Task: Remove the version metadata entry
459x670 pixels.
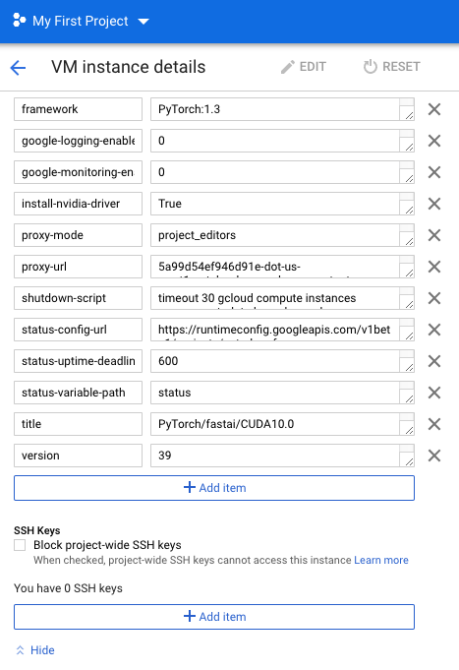Action: click(434, 456)
